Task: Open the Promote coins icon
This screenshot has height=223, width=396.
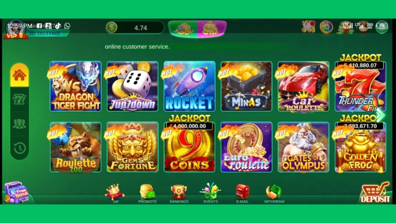Action: point(147,194)
